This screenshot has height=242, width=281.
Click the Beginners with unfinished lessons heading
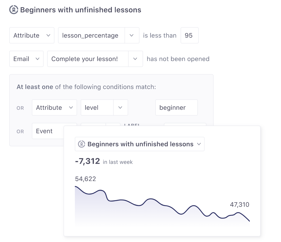(81, 10)
